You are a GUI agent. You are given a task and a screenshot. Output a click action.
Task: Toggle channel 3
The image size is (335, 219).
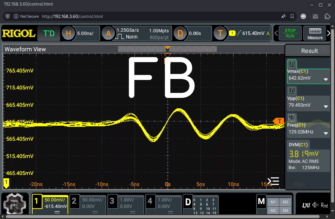point(112,201)
